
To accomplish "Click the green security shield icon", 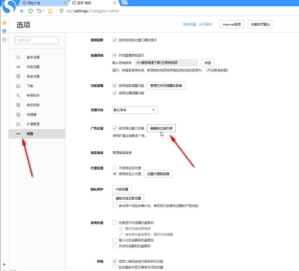I will coord(61,11).
